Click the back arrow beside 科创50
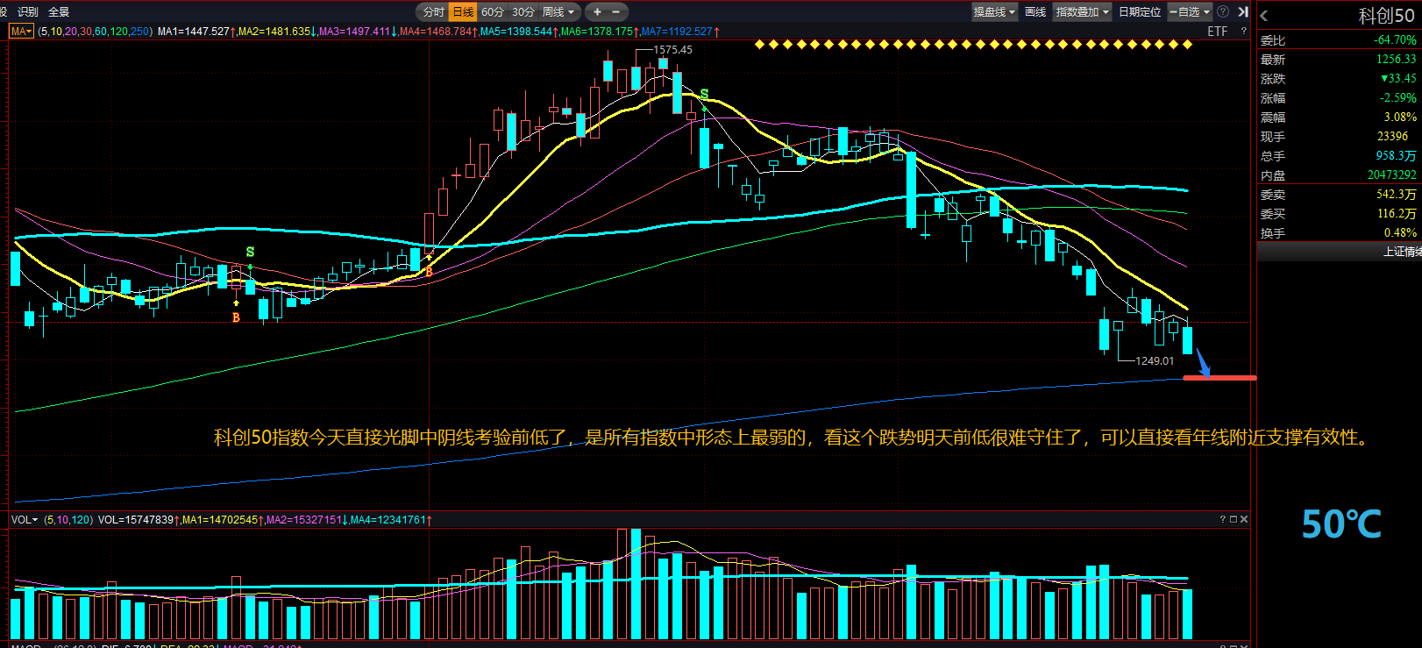 tap(1264, 16)
